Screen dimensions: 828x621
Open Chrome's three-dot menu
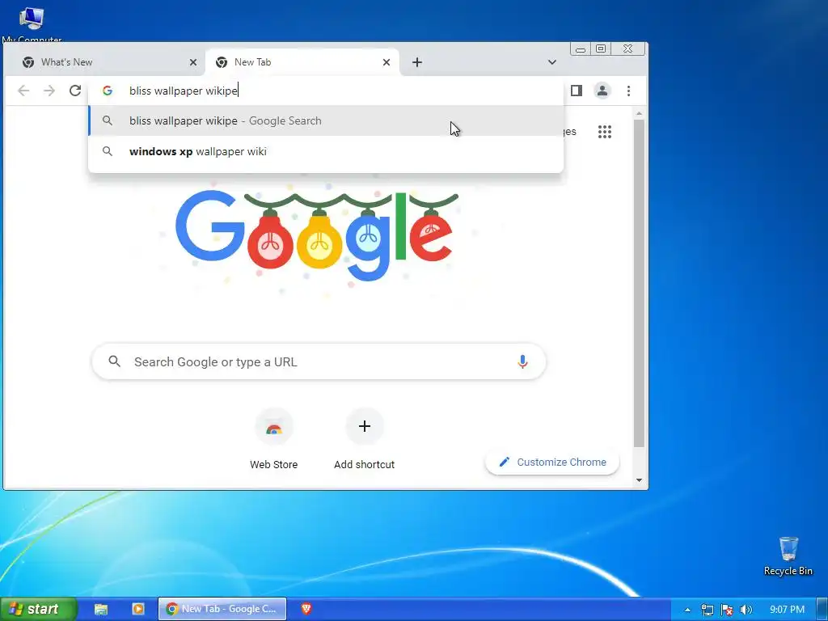[628, 91]
